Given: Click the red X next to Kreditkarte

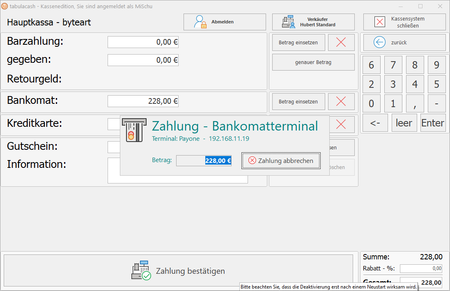Looking at the screenshot, I should [x=341, y=124].
